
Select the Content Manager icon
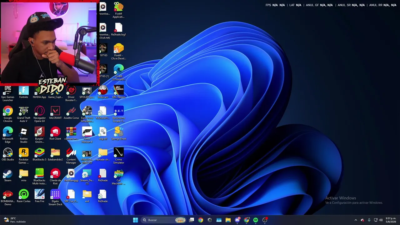pyautogui.click(x=71, y=156)
